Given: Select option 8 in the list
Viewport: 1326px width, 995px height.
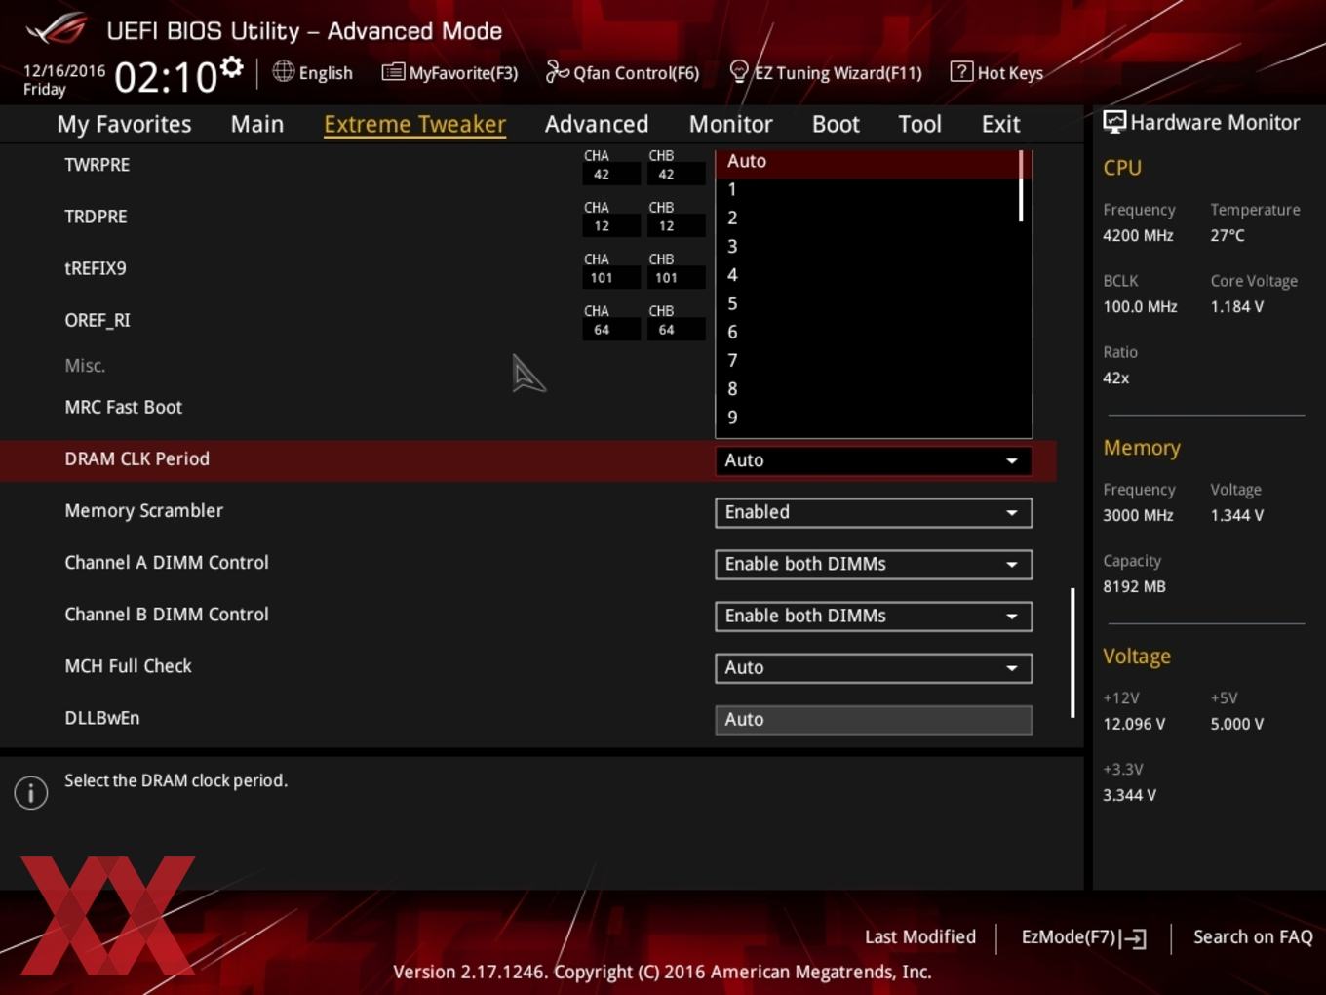Looking at the screenshot, I should (867, 388).
